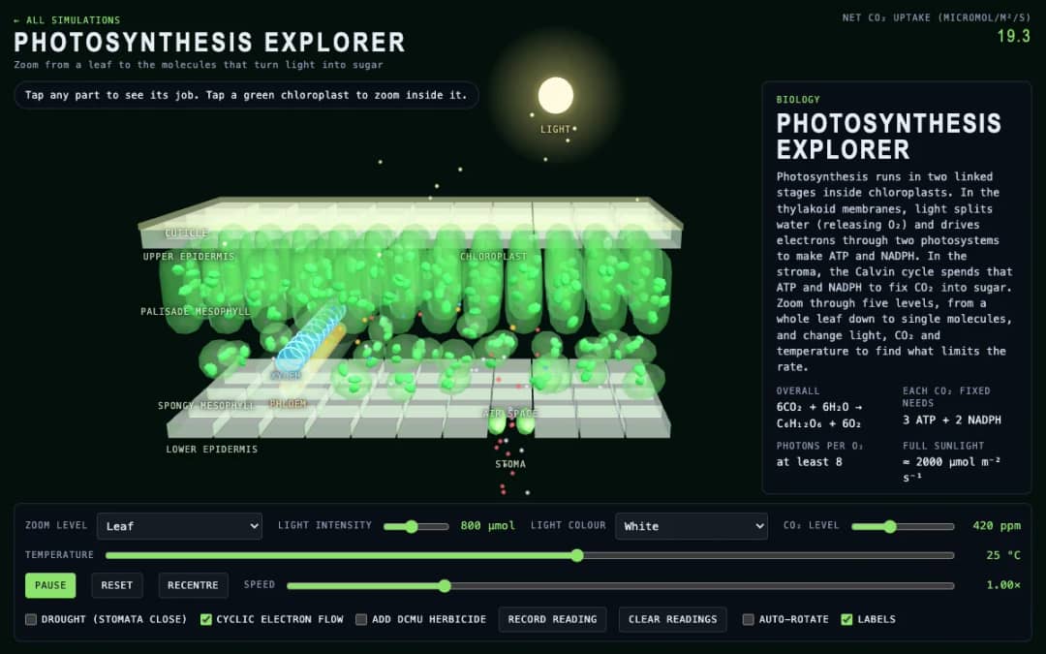Click the Biology category label
Screen dimensions: 1046x654
point(798,100)
